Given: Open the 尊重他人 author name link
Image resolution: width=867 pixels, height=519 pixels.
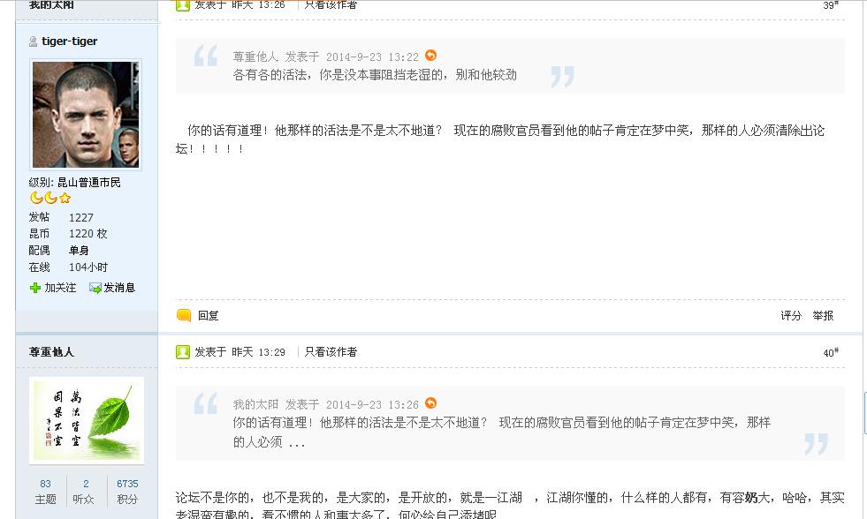Looking at the screenshot, I should point(51,351).
